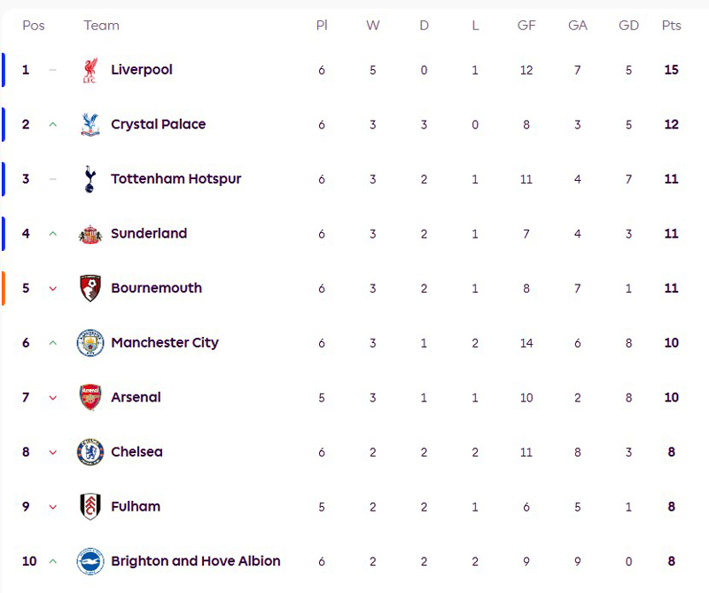Click the GD column header
The width and height of the screenshot is (709, 593).
628,26
